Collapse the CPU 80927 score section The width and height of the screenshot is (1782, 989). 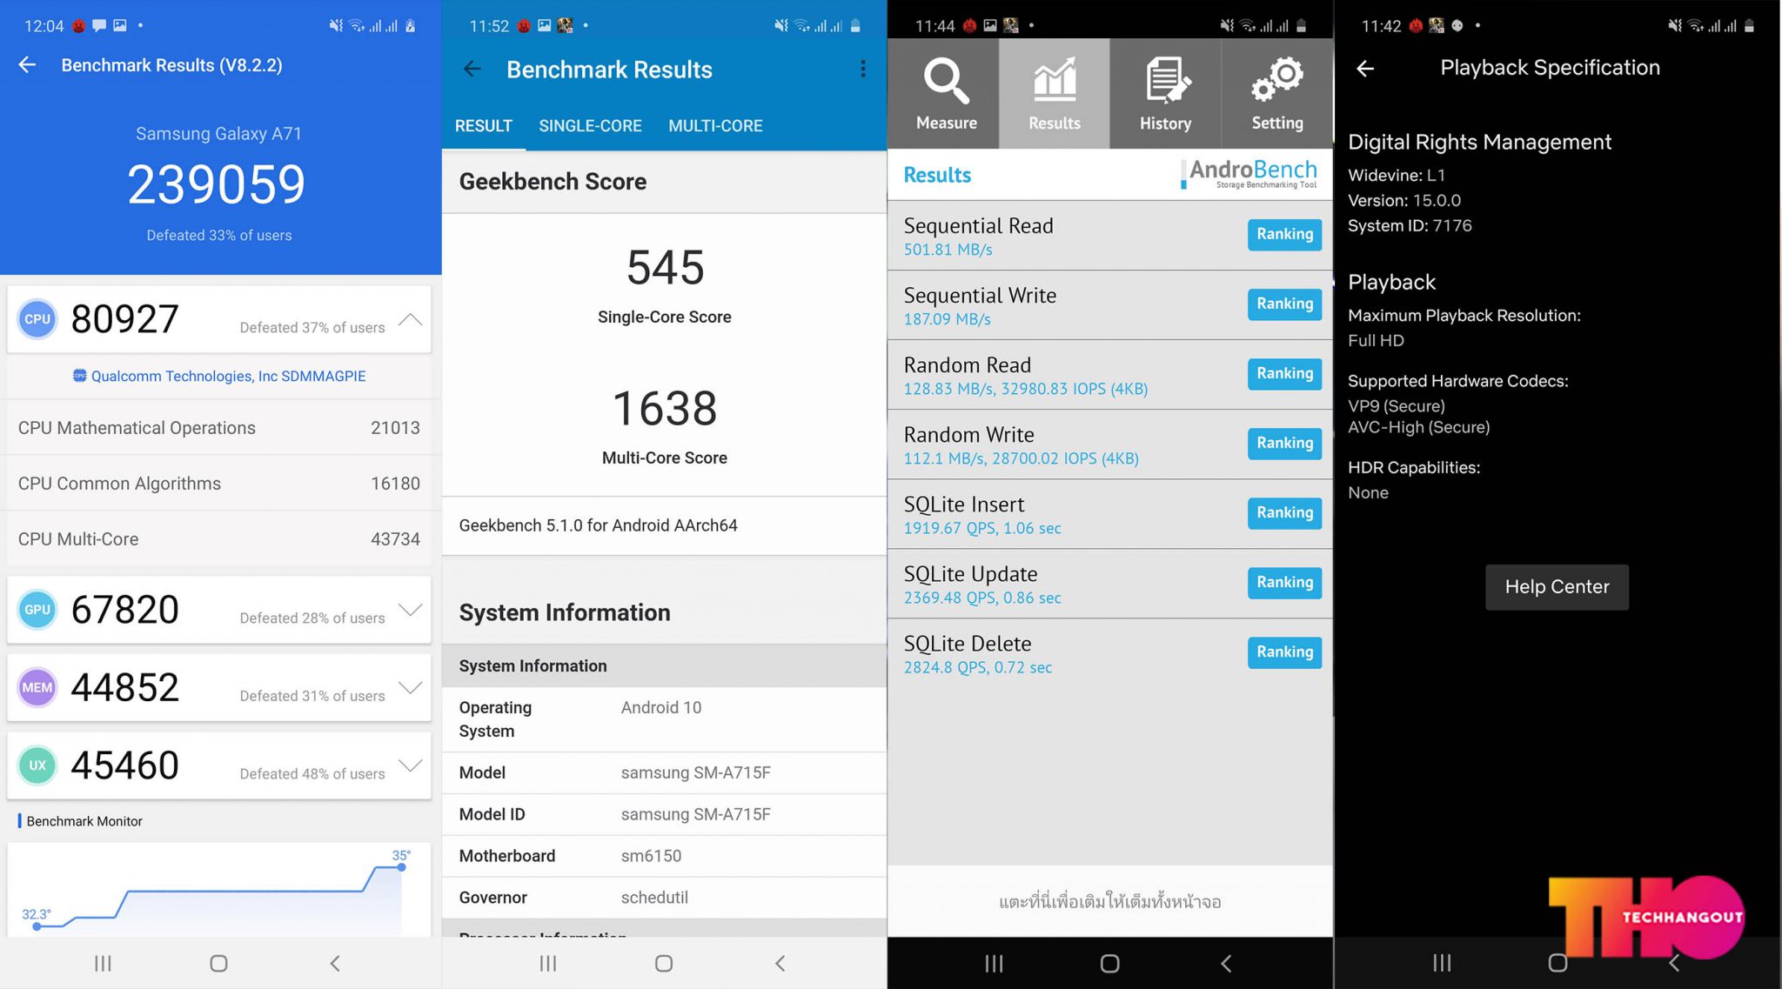point(411,319)
